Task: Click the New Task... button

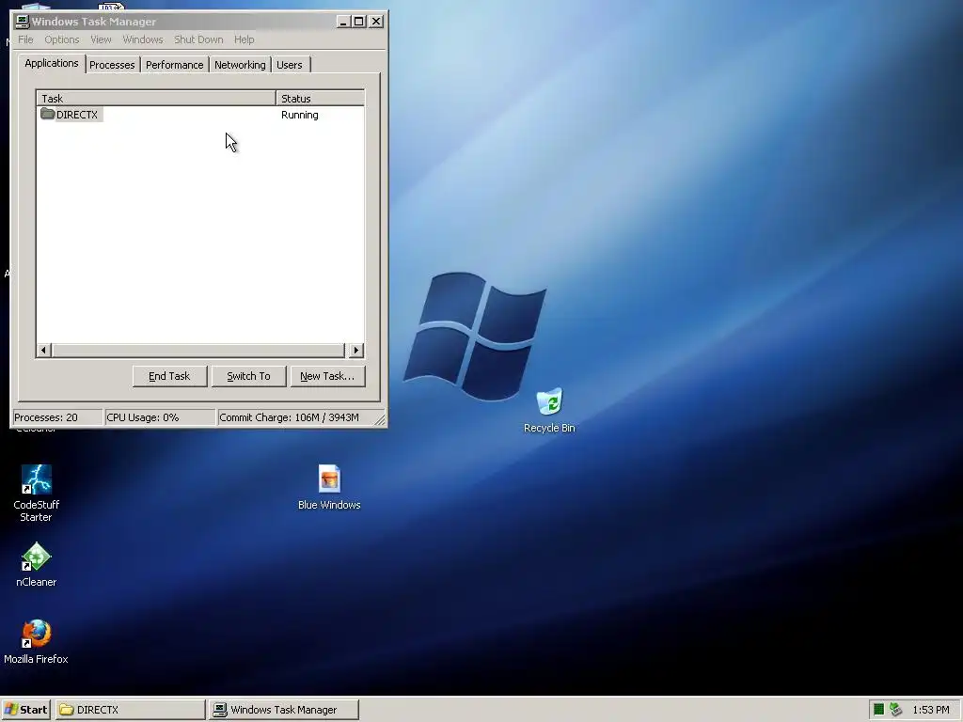Action: tap(327, 376)
